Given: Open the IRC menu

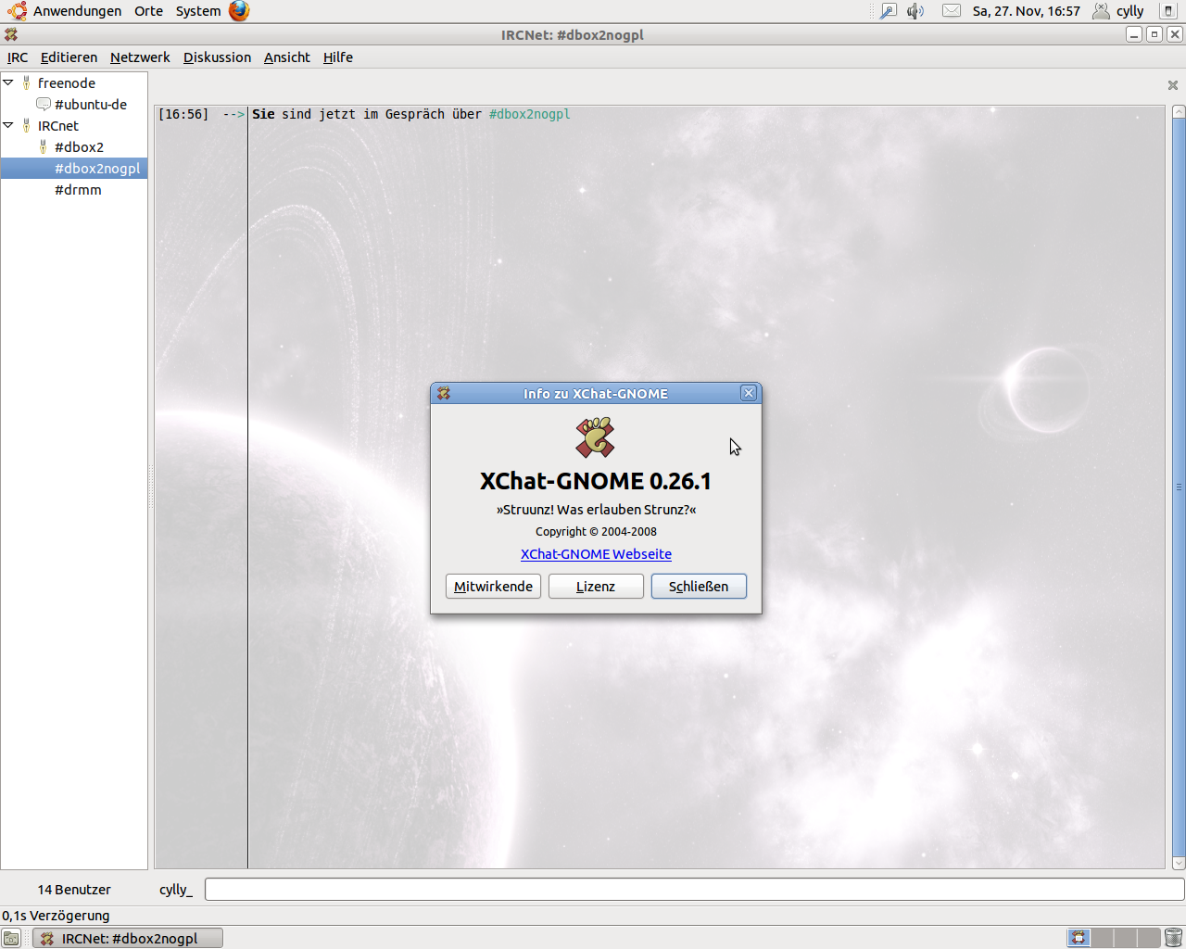Looking at the screenshot, I should 18,57.
